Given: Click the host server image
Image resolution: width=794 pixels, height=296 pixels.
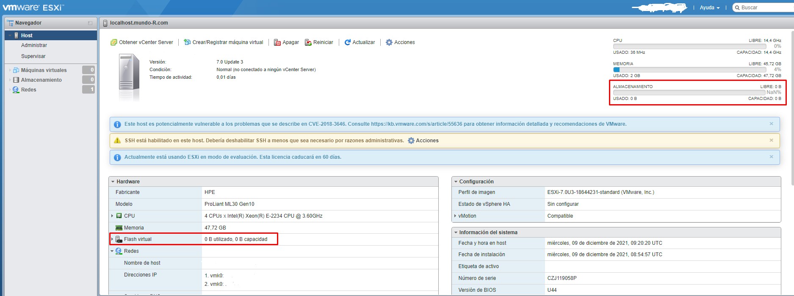Looking at the screenshot, I should (129, 77).
